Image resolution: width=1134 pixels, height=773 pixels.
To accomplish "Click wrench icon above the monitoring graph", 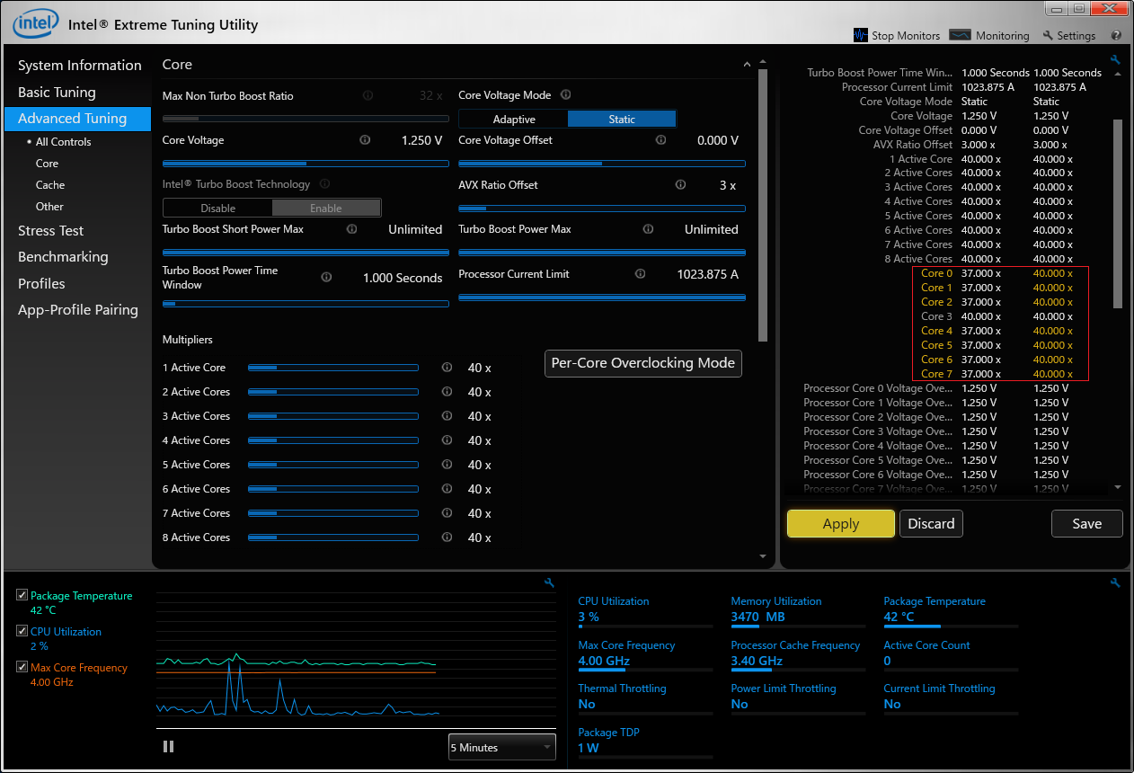I will (550, 583).
